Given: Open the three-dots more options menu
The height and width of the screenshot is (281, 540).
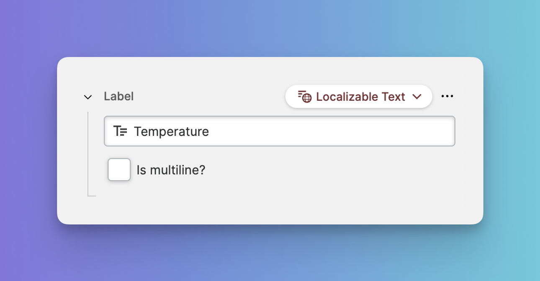Looking at the screenshot, I should coord(447,97).
